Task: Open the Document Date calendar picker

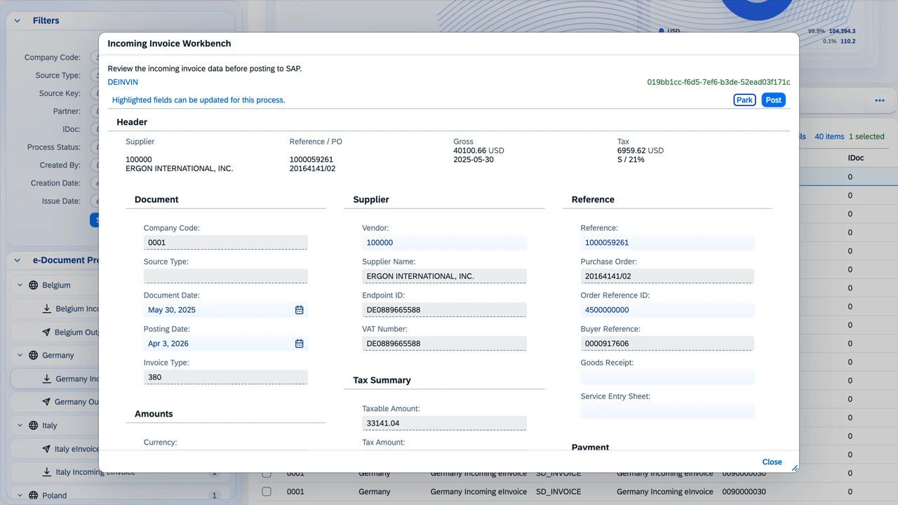Action: [x=299, y=310]
